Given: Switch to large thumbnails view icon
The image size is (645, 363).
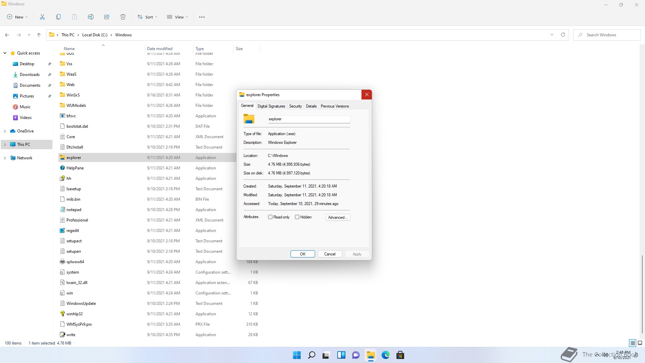Looking at the screenshot, I should (x=640, y=343).
